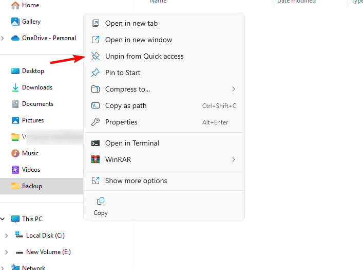Expand the Compress to submenu arrow
The height and width of the screenshot is (270, 363).
pos(234,89)
